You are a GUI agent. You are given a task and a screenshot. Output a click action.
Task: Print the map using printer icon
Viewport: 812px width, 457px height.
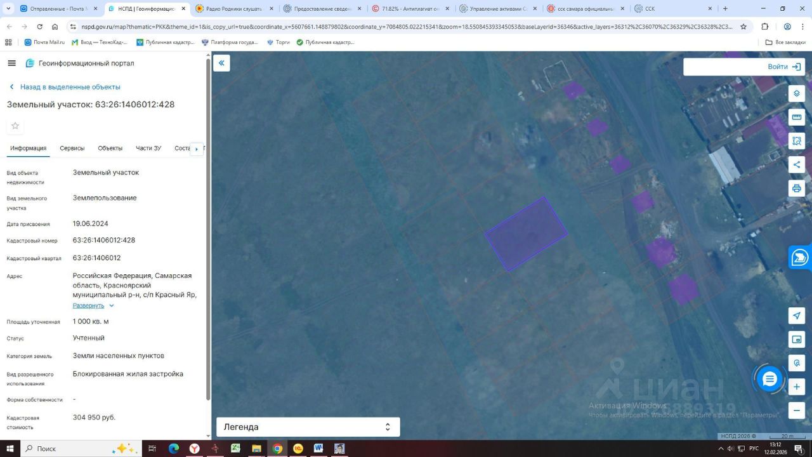797,189
